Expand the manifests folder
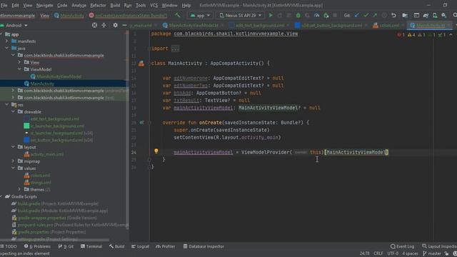 7,41
